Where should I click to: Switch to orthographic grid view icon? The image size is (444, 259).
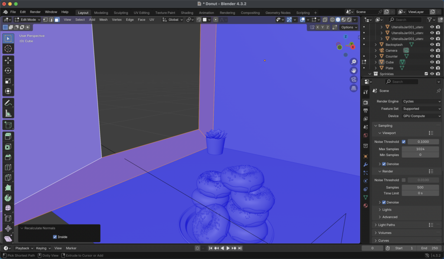(354, 88)
